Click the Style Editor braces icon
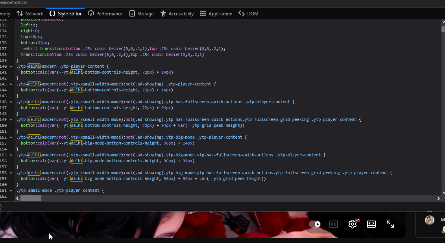This screenshot has height=243, width=445. (x=52, y=13)
